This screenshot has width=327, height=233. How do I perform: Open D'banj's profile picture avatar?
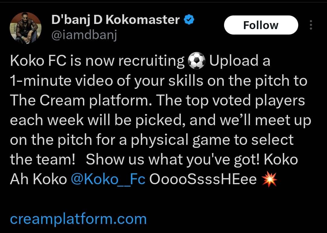[25, 28]
